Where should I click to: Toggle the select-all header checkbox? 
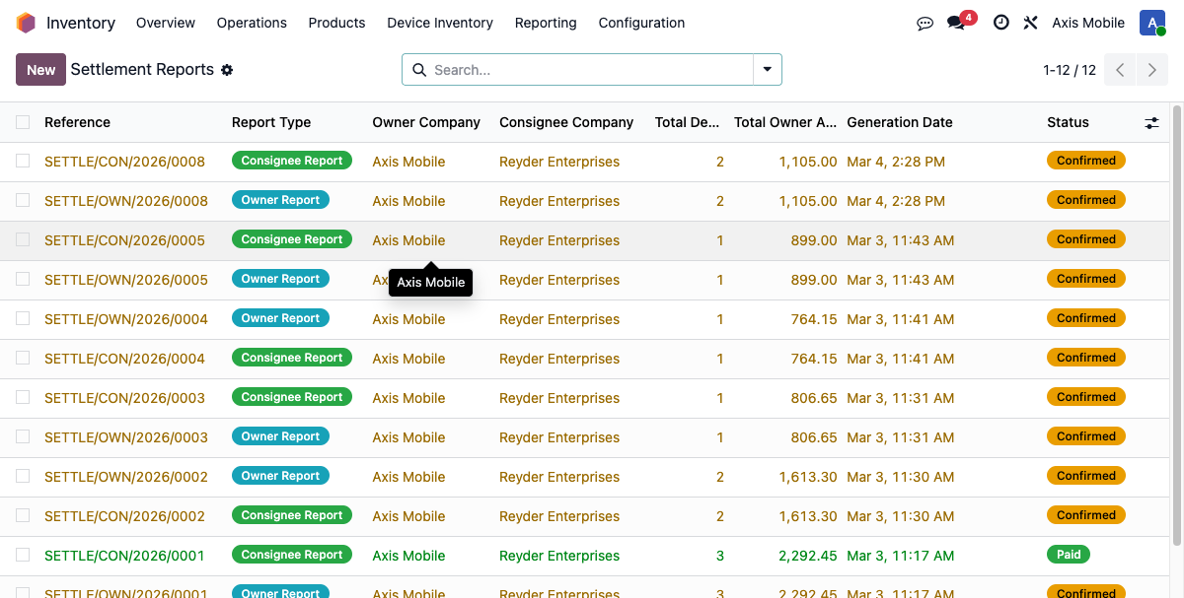point(23,122)
